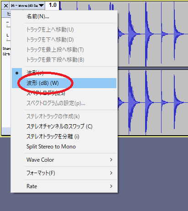Choose ステレオトラックを分離 (i)

pyautogui.click(x=64, y=137)
